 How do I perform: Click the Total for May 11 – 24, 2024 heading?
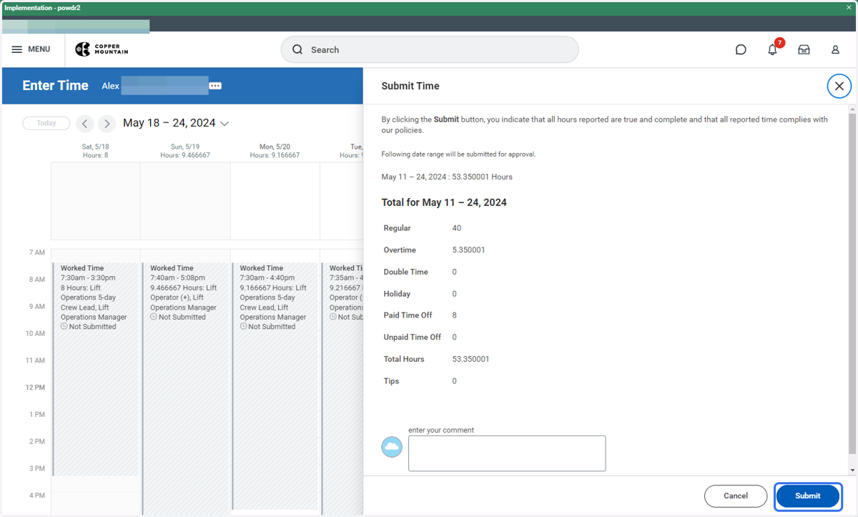pos(444,202)
